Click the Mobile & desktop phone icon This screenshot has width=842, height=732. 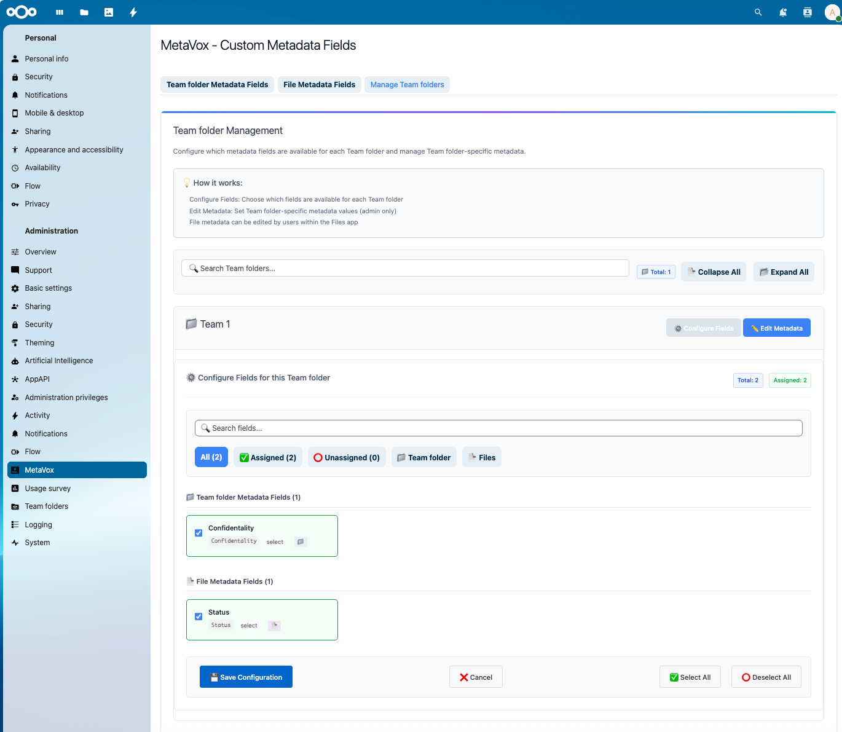pos(15,113)
